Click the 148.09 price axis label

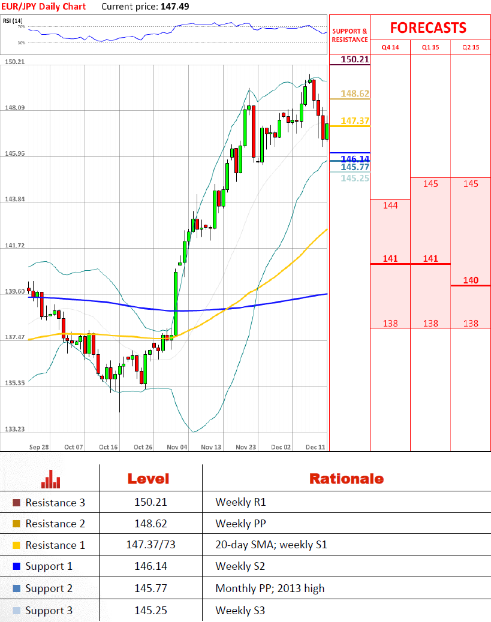(x=14, y=107)
